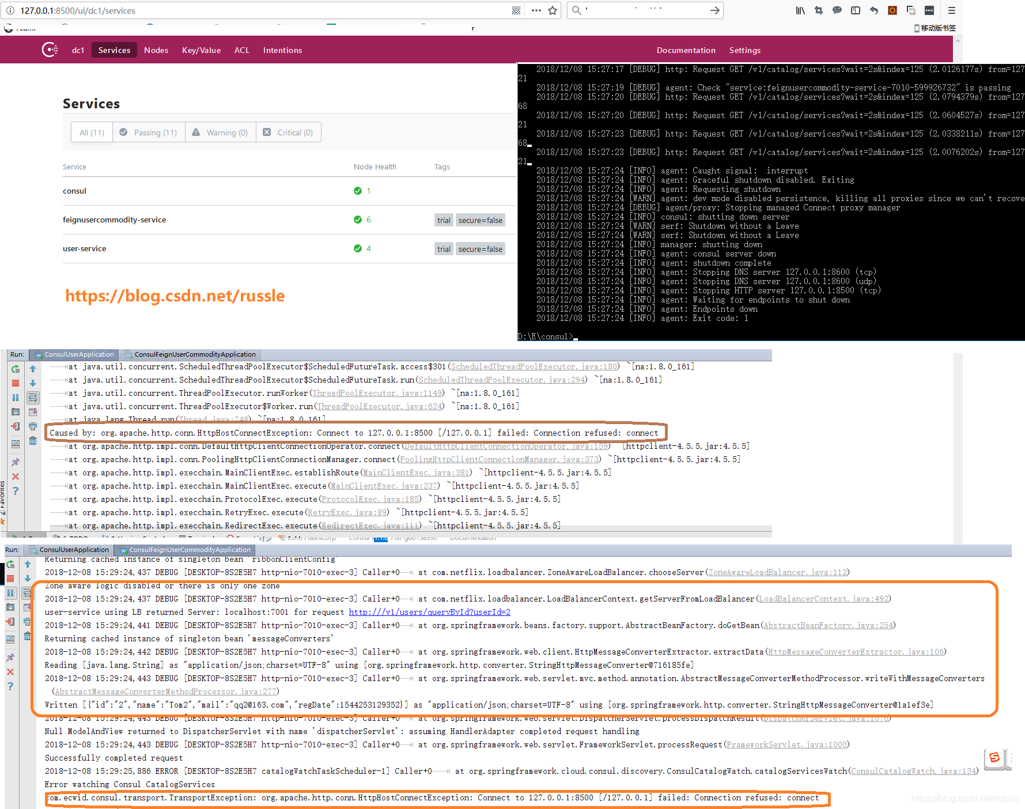The height and width of the screenshot is (809, 1025).
Task: Open the queryById?userId=2 request URL
Action: [x=429, y=612]
